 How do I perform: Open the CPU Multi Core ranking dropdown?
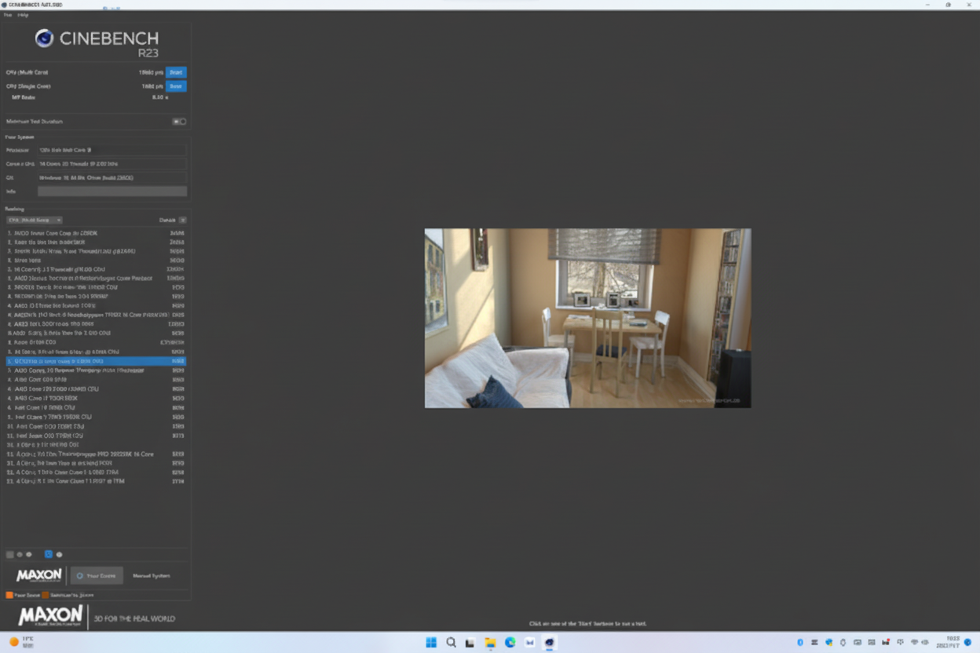(x=33, y=220)
